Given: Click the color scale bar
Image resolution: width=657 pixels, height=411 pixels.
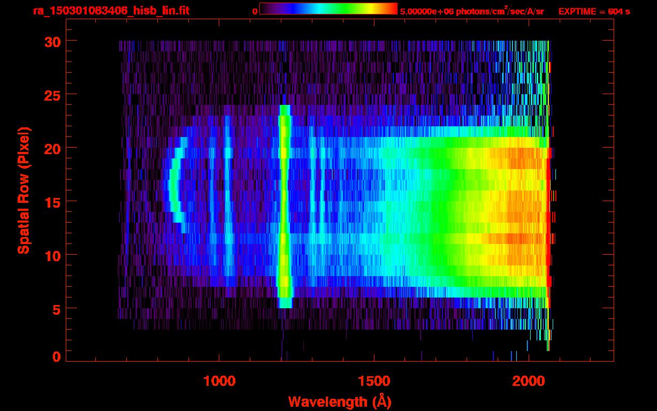Looking at the screenshot, I should tap(328, 9).
